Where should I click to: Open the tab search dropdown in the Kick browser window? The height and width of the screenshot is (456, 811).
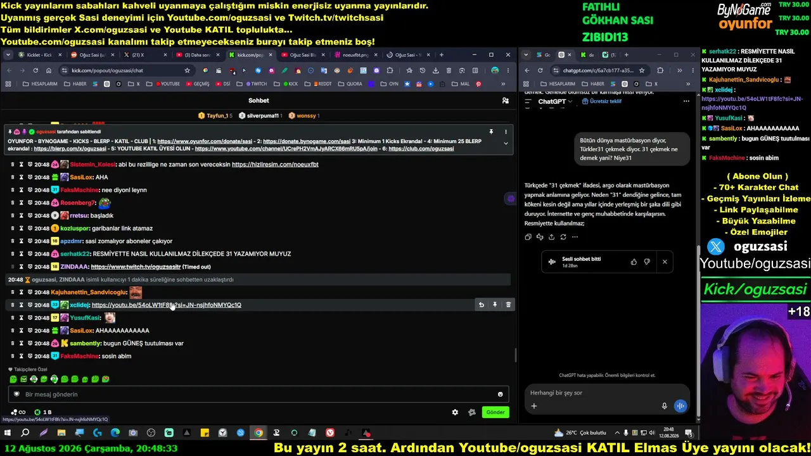pyautogui.click(x=8, y=55)
